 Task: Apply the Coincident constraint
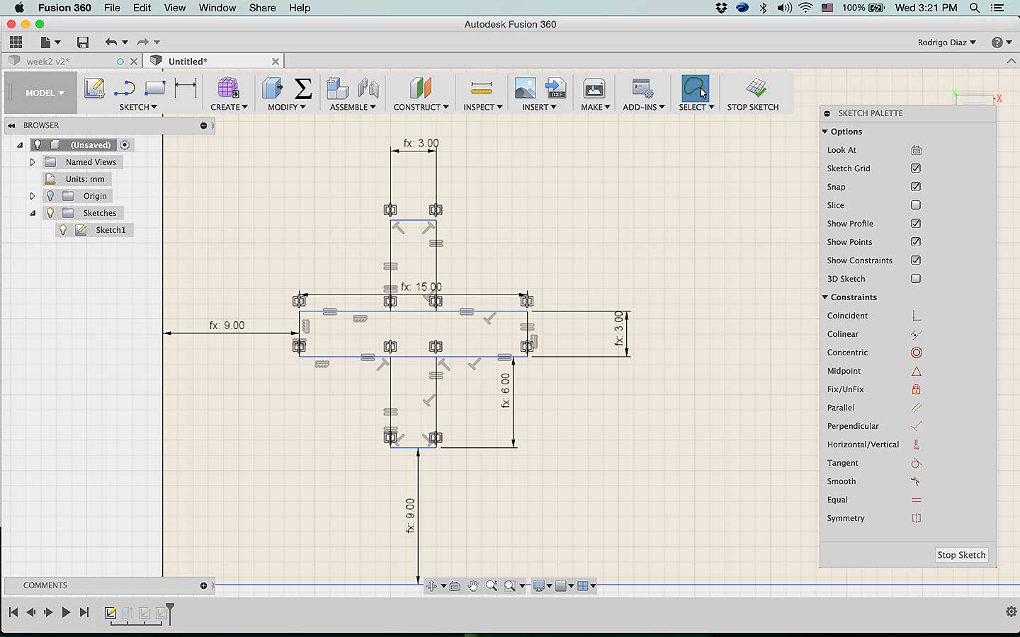916,316
